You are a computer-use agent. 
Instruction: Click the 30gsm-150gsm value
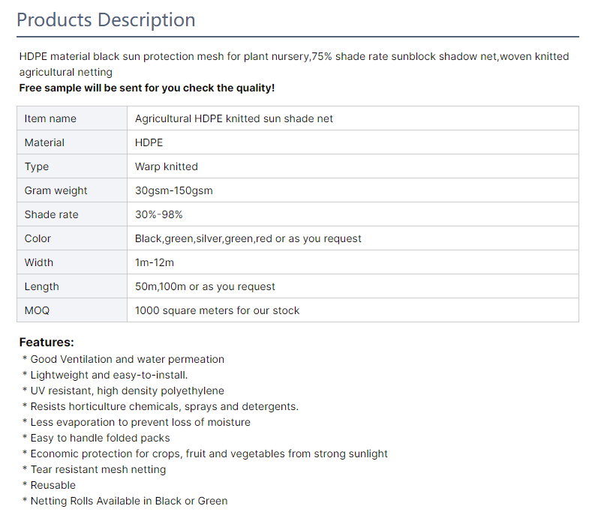(174, 190)
